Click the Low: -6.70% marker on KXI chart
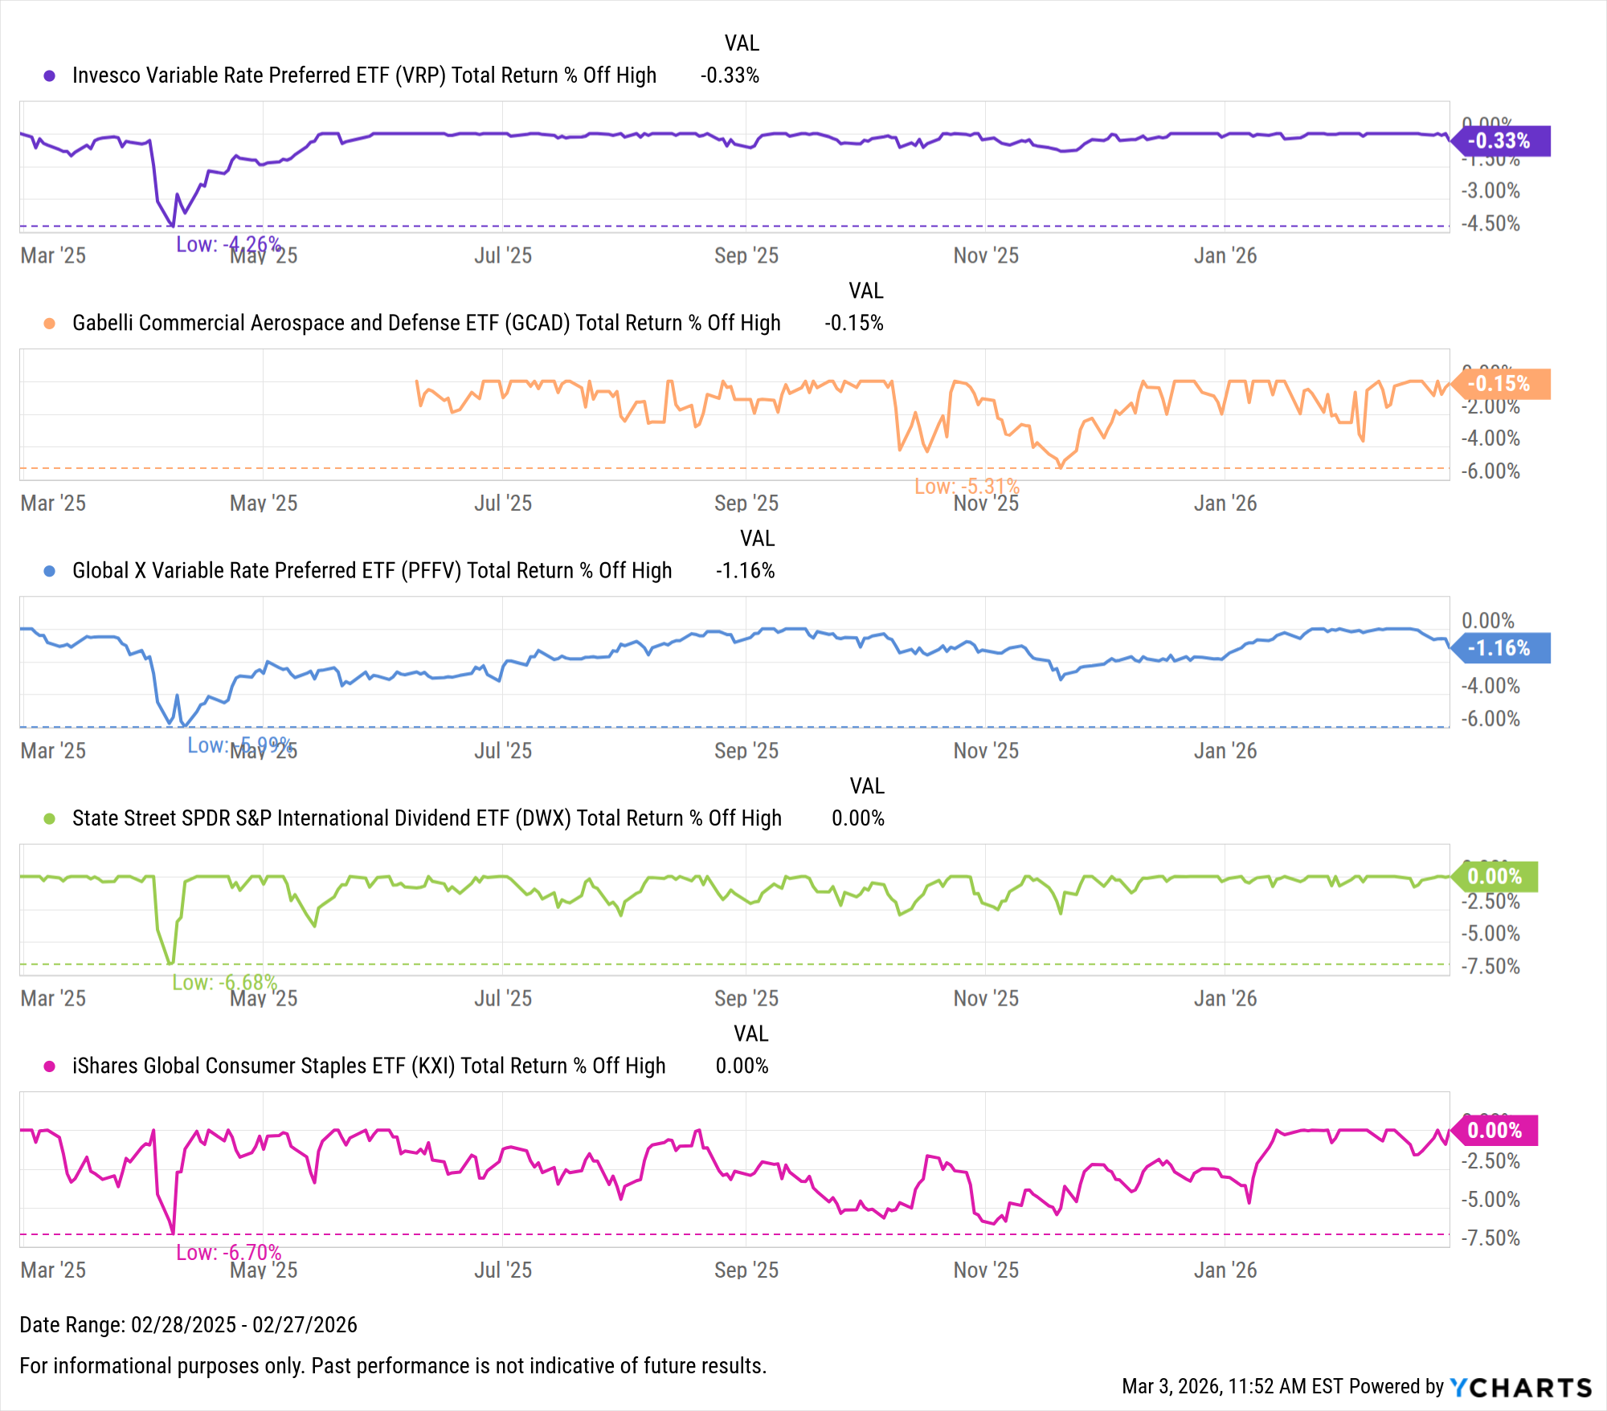 [x=229, y=1253]
